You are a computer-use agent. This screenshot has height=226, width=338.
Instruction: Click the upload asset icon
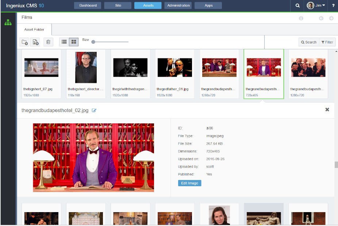click(35, 42)
